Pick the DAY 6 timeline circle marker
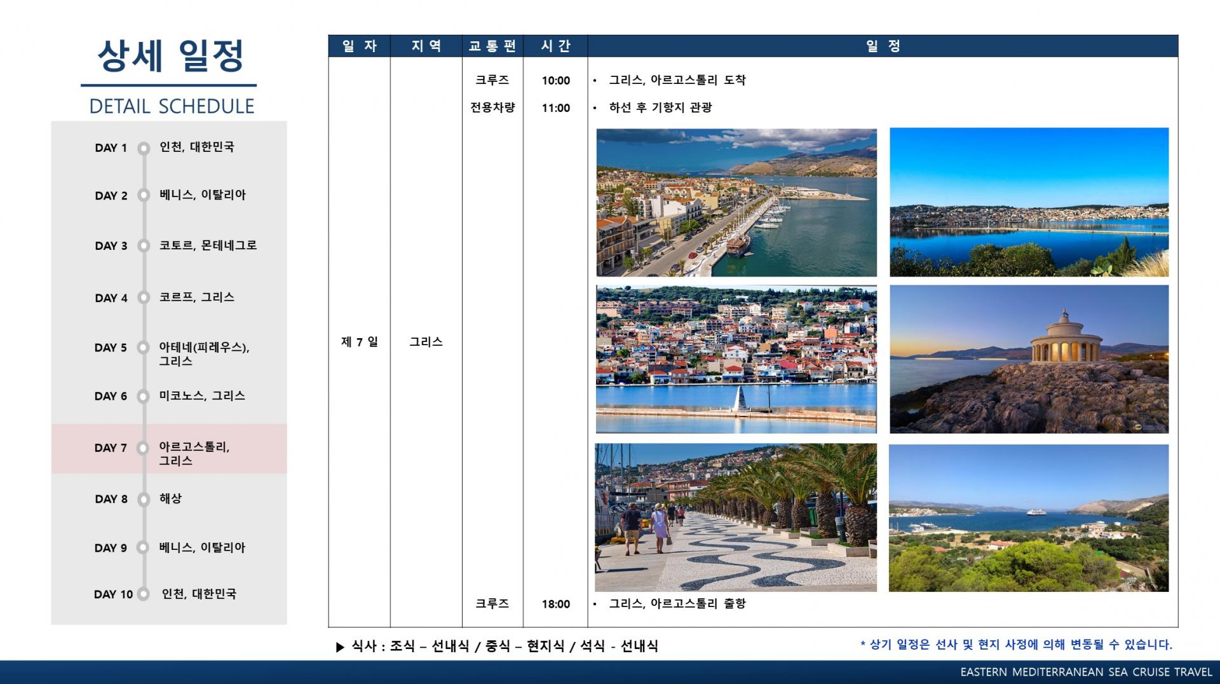 tap(144, 396)
